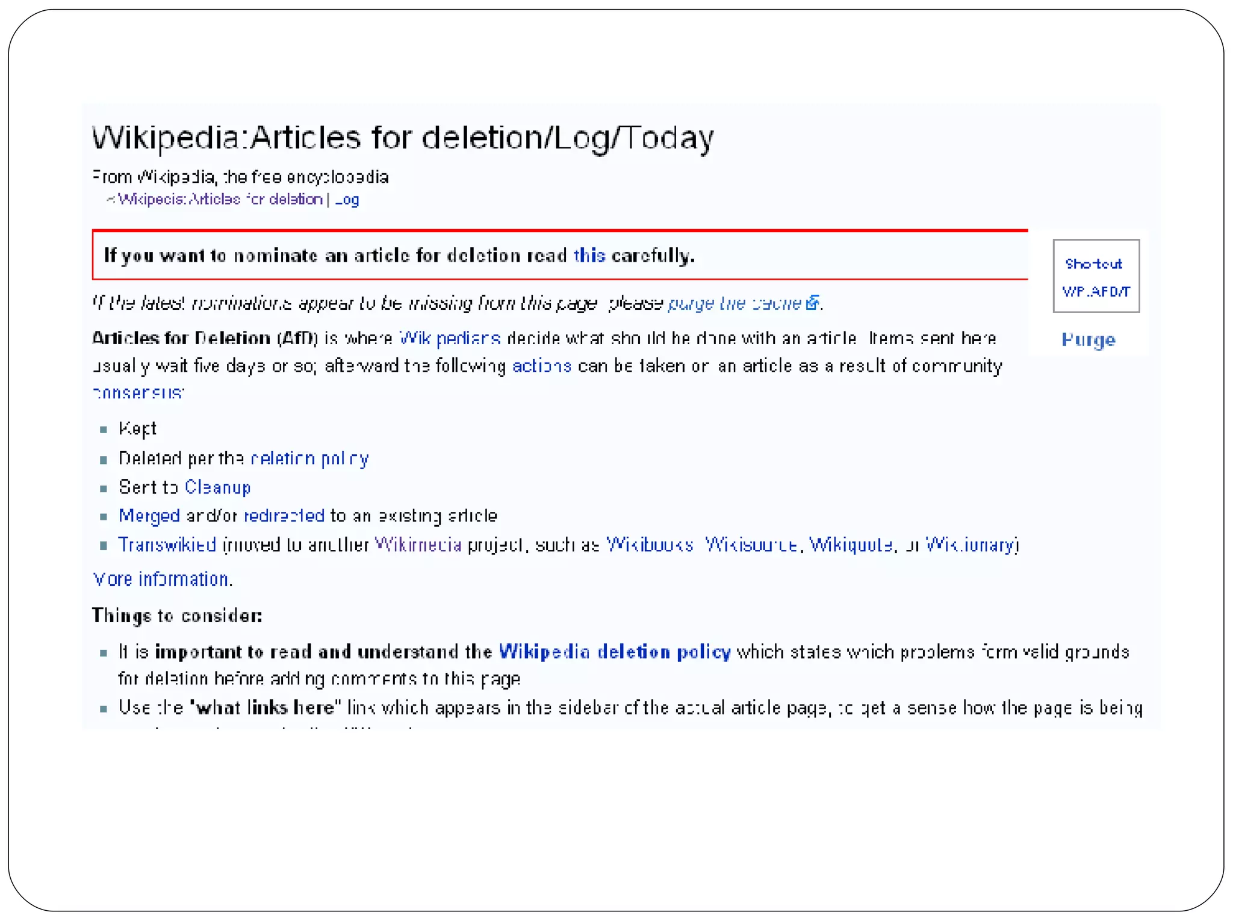The image size is (1233, 924).
Task: Open the 'More information' link
Action: click(161, 579)
